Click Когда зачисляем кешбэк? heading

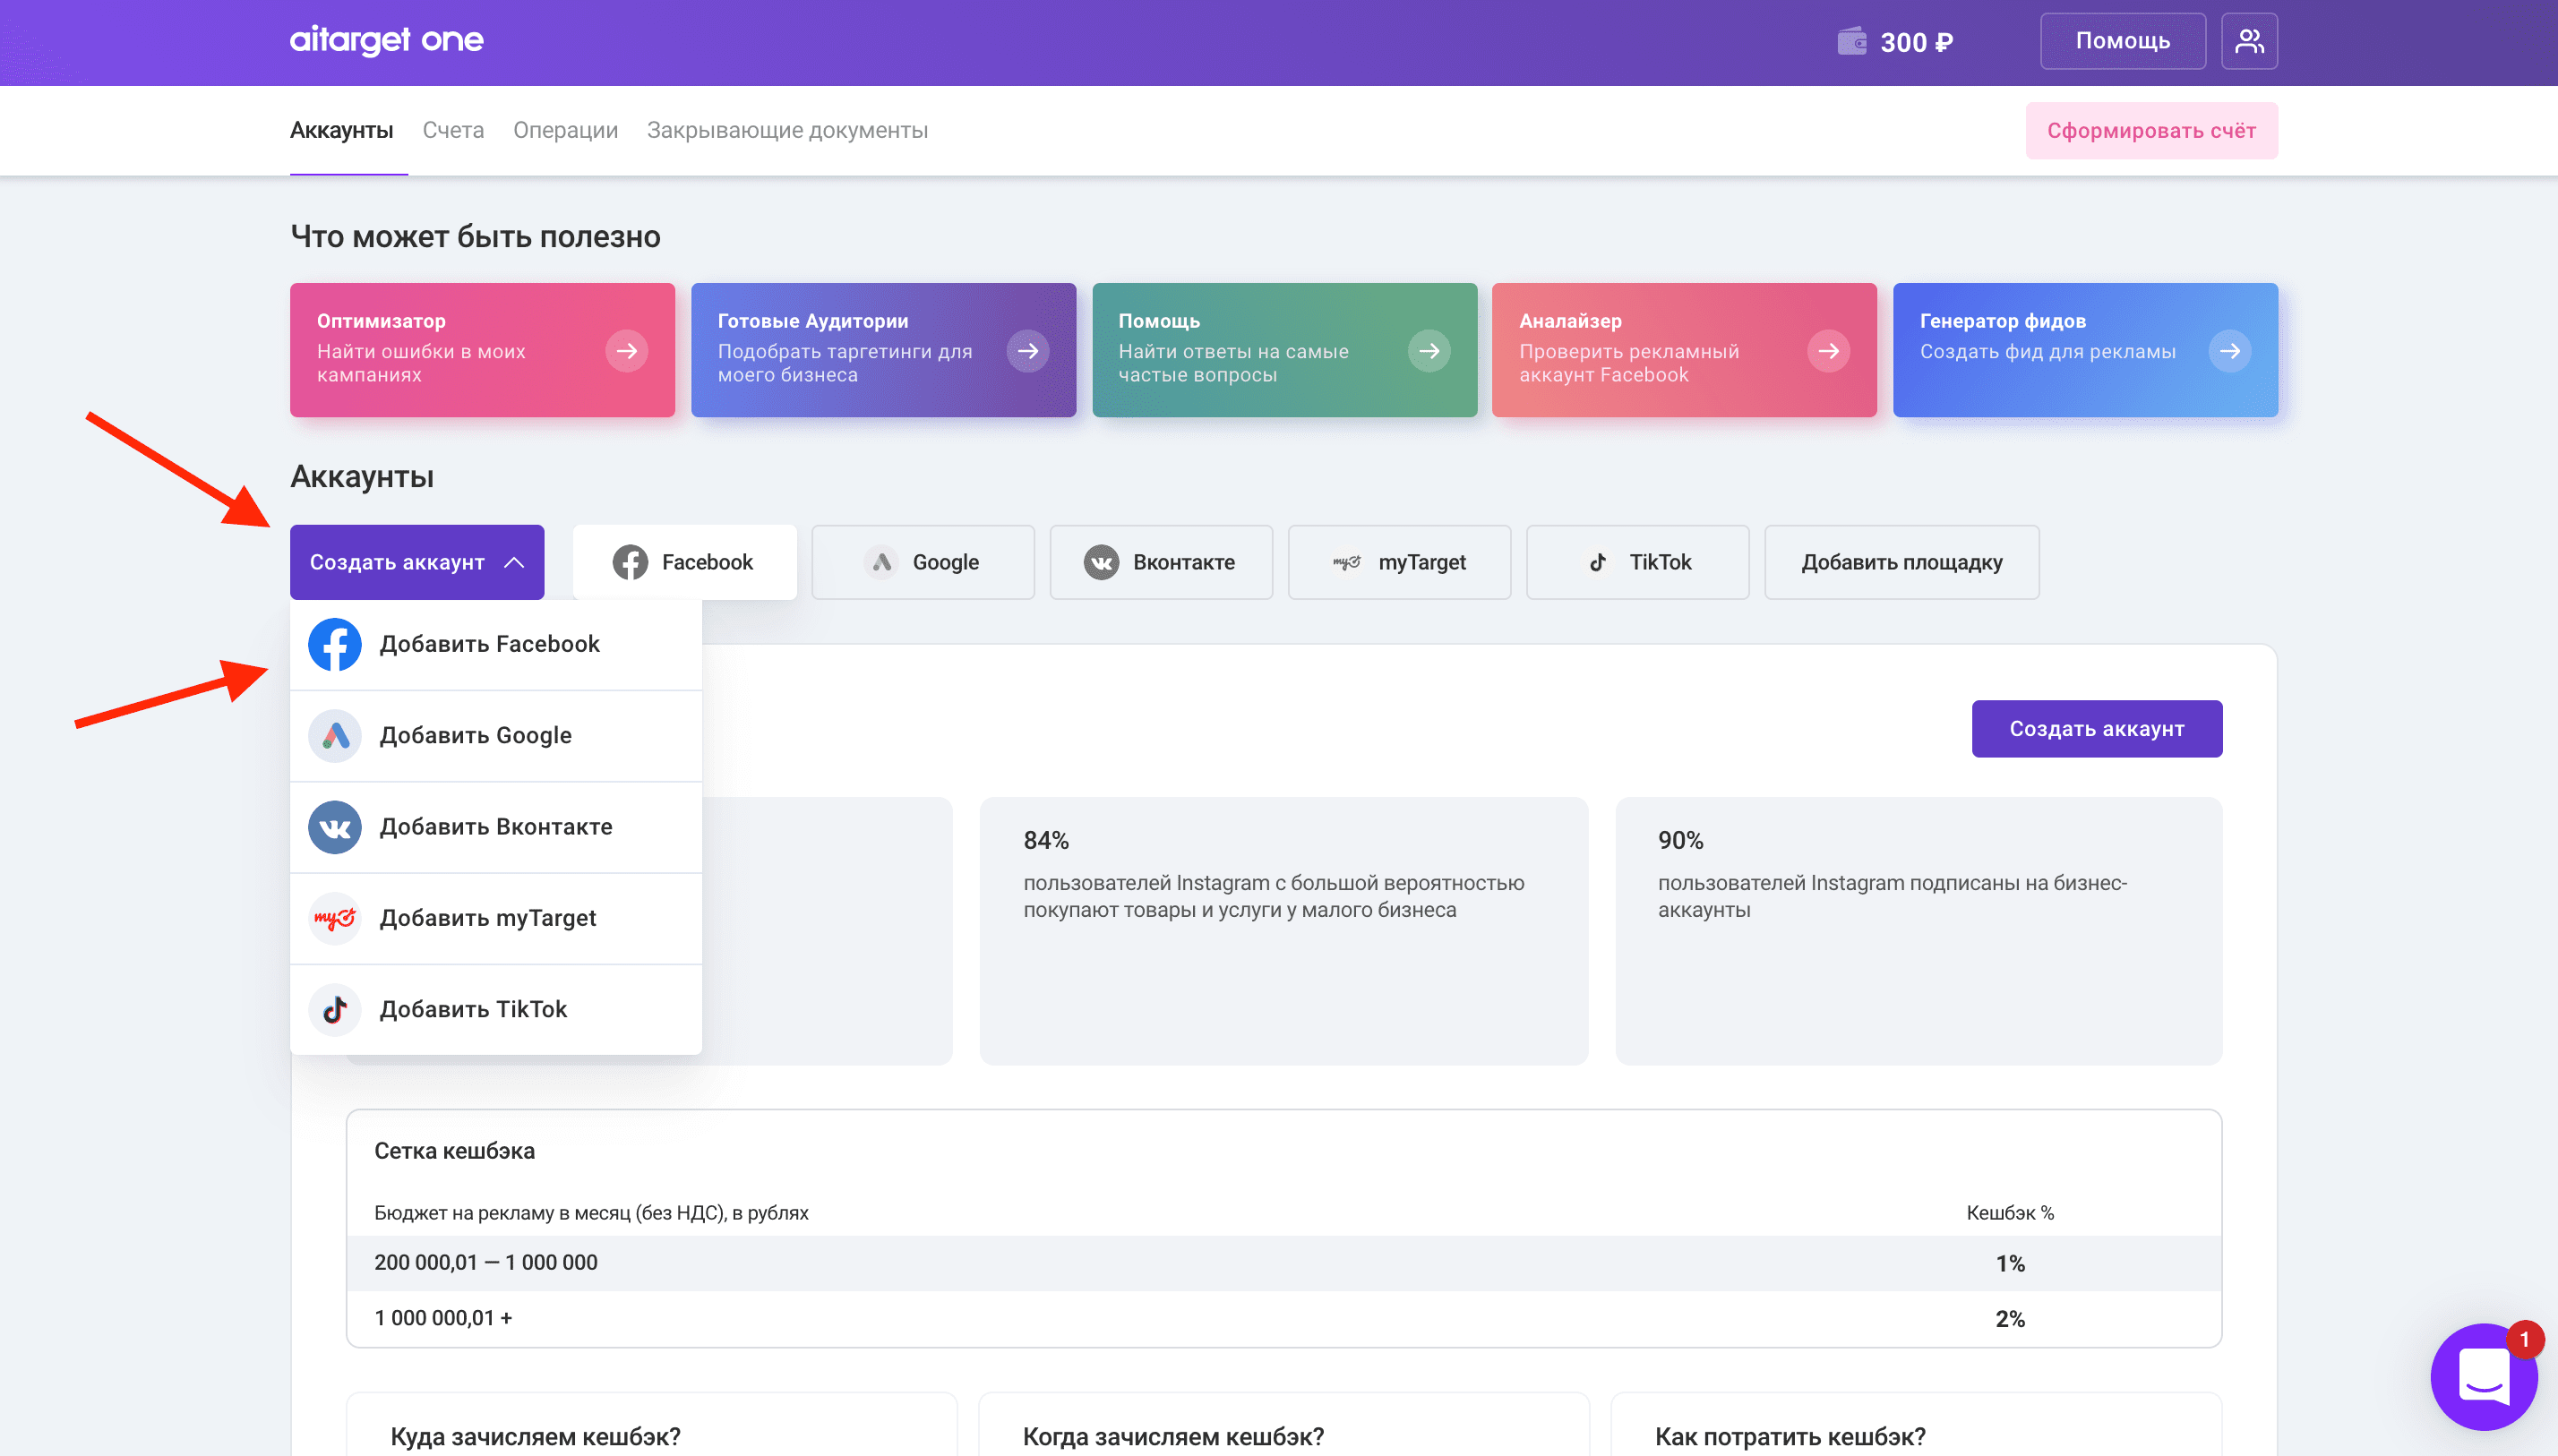[x=1173, y=1437]
